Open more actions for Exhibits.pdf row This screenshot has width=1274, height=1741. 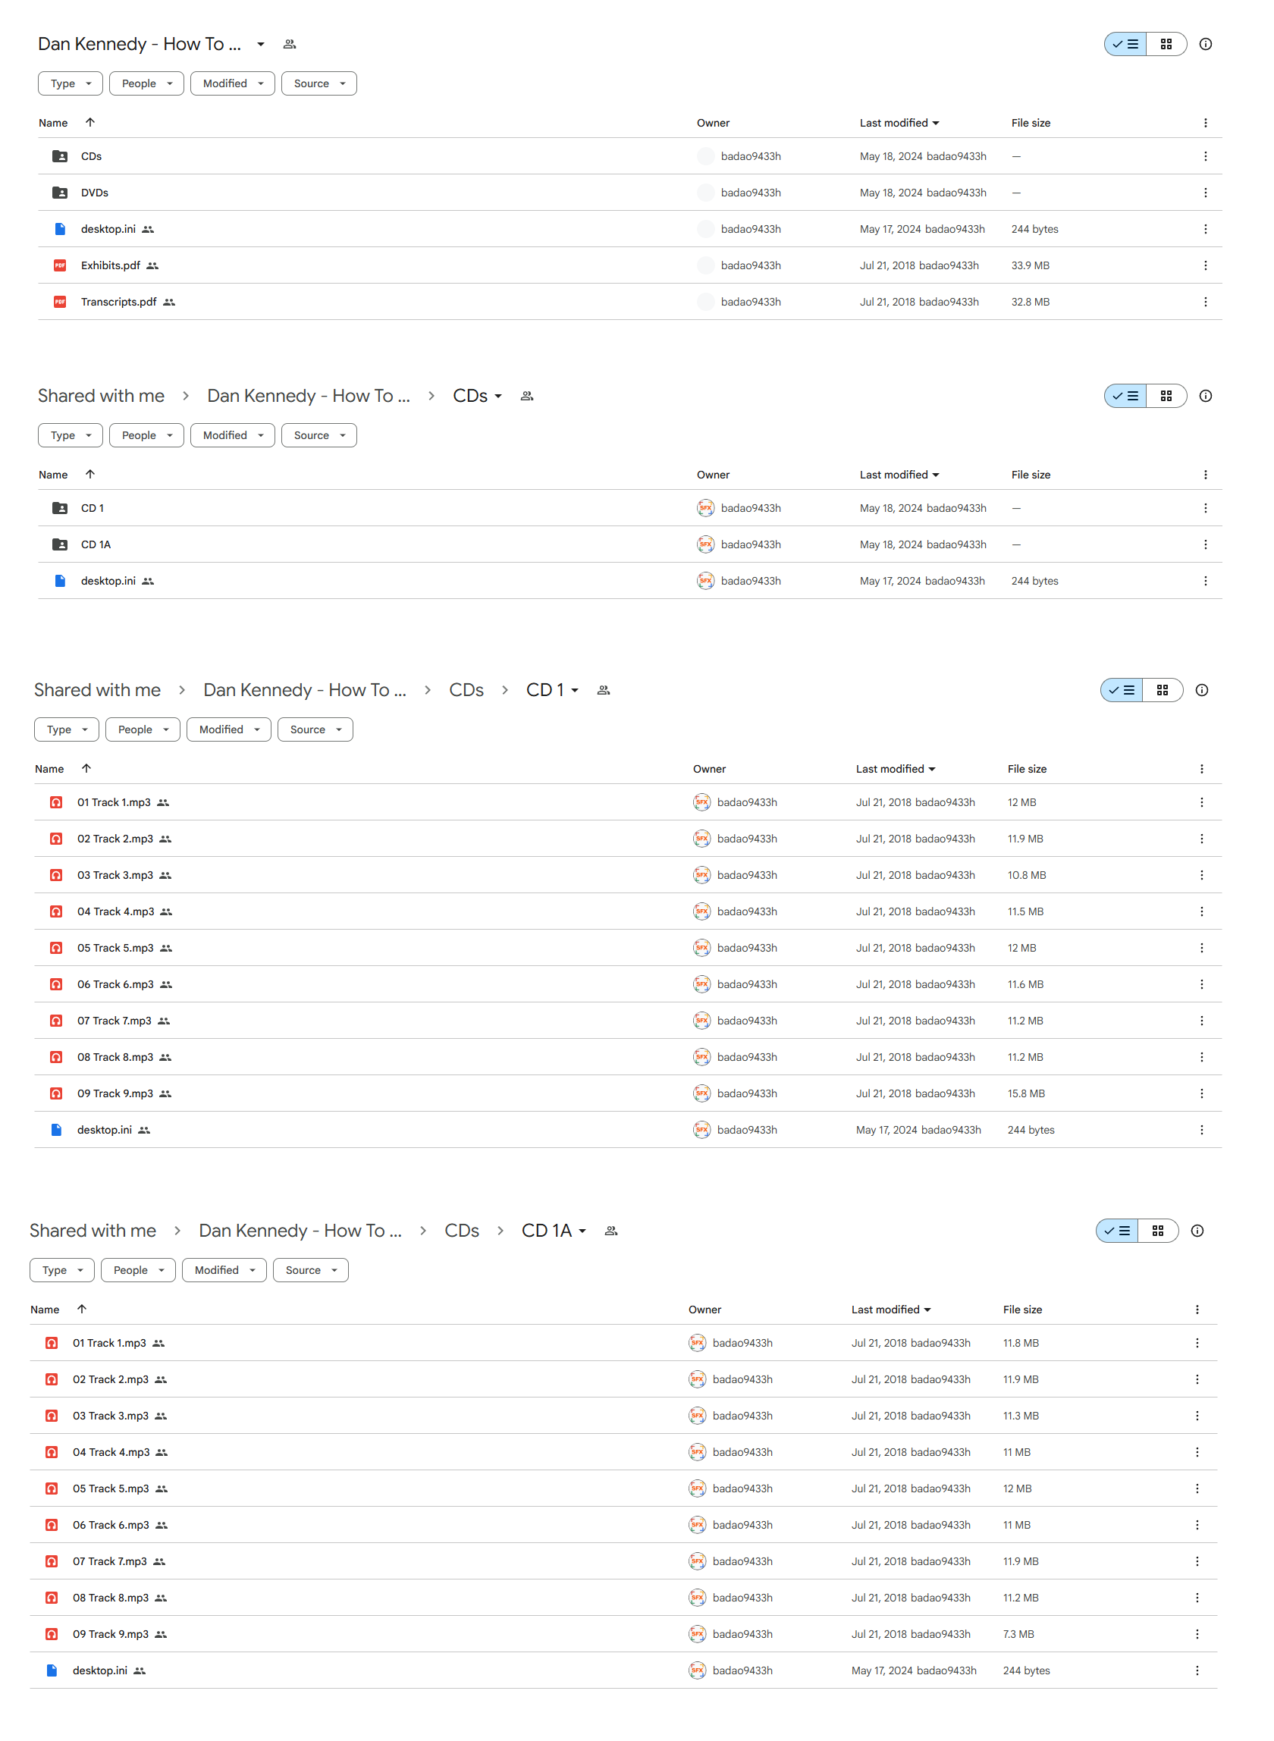1205,265
